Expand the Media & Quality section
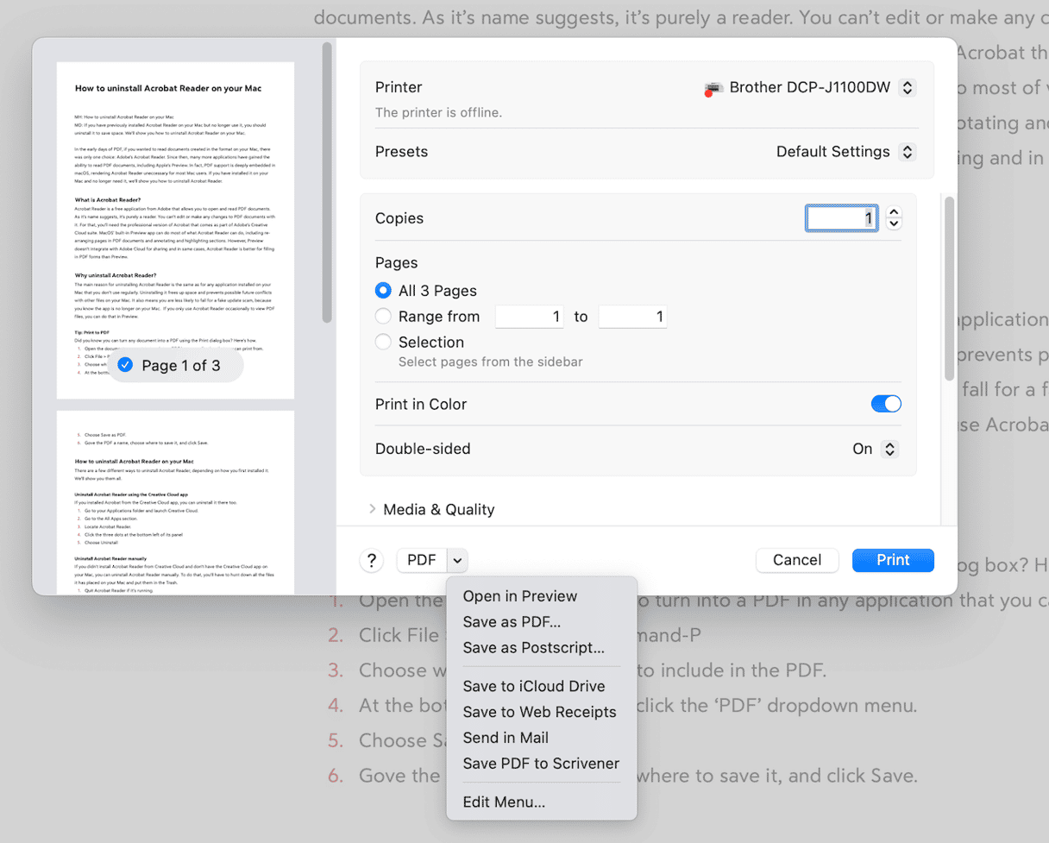 point(373,509)
